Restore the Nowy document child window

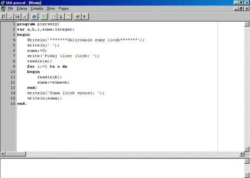(241, 9)
